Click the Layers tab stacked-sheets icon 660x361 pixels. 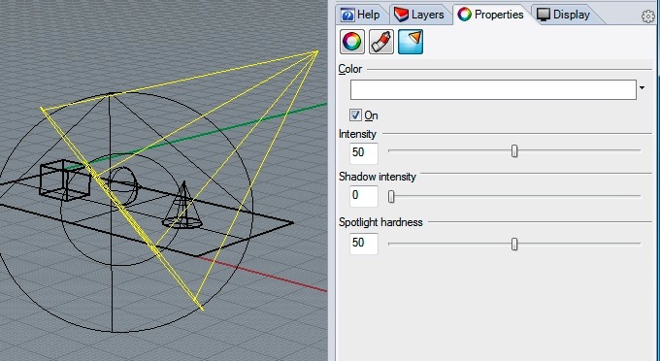click(x=401, y=15)
